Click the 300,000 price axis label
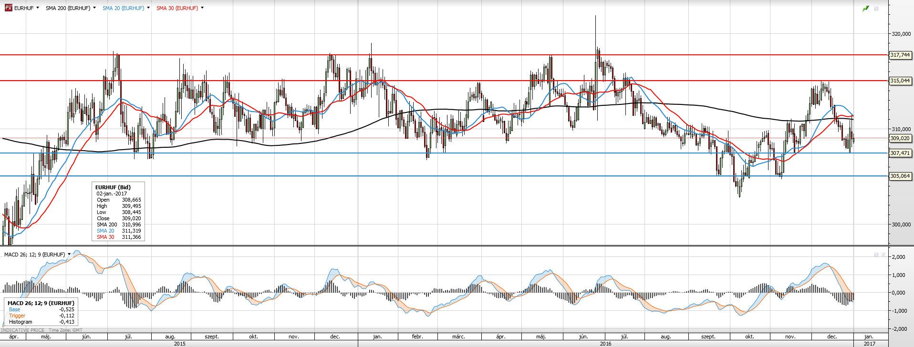The image size is (914, 347). (x=901, y=225)
